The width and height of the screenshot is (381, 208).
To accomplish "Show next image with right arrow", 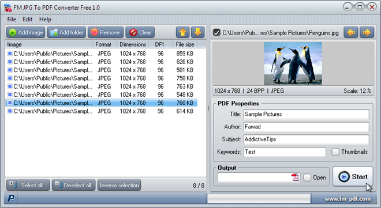I will 367,32.
